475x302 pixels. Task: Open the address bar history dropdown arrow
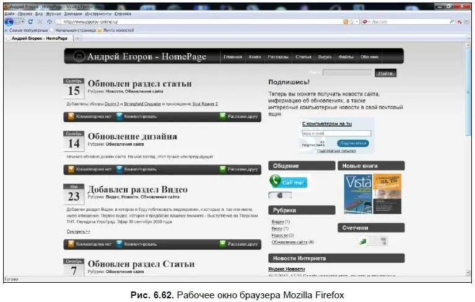(357, 22)
